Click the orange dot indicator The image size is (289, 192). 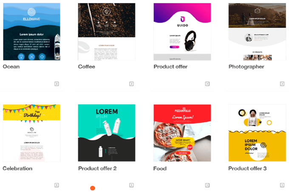tap(93, 188)
